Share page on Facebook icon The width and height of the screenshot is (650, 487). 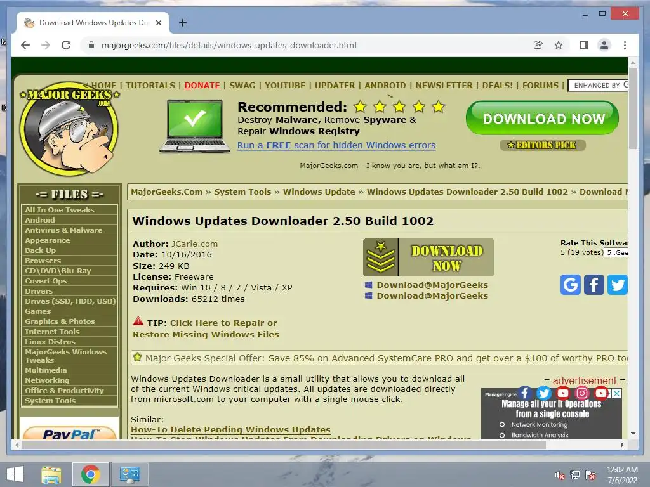point(594,285)
